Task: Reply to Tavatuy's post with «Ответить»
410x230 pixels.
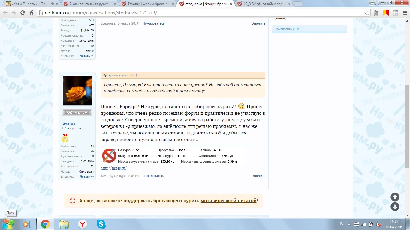Action: (258, 176)
